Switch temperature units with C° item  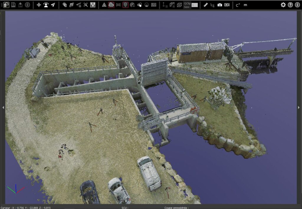(238, 5)
